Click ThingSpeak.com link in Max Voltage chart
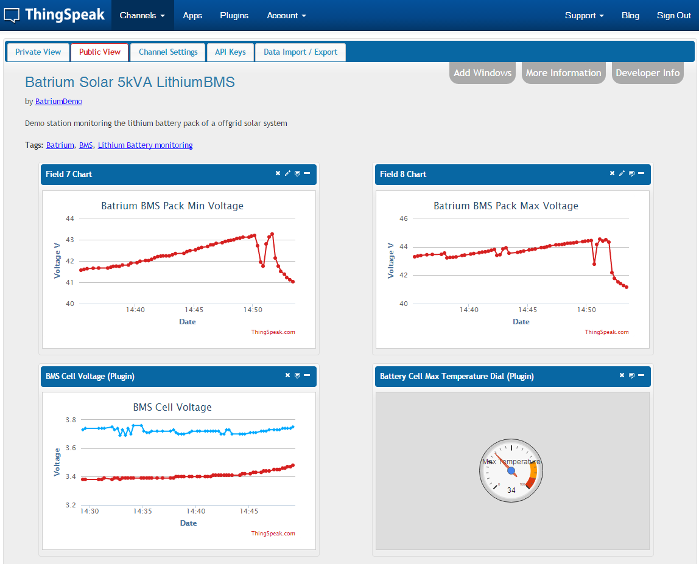699x564 pixels. (606, 332)
